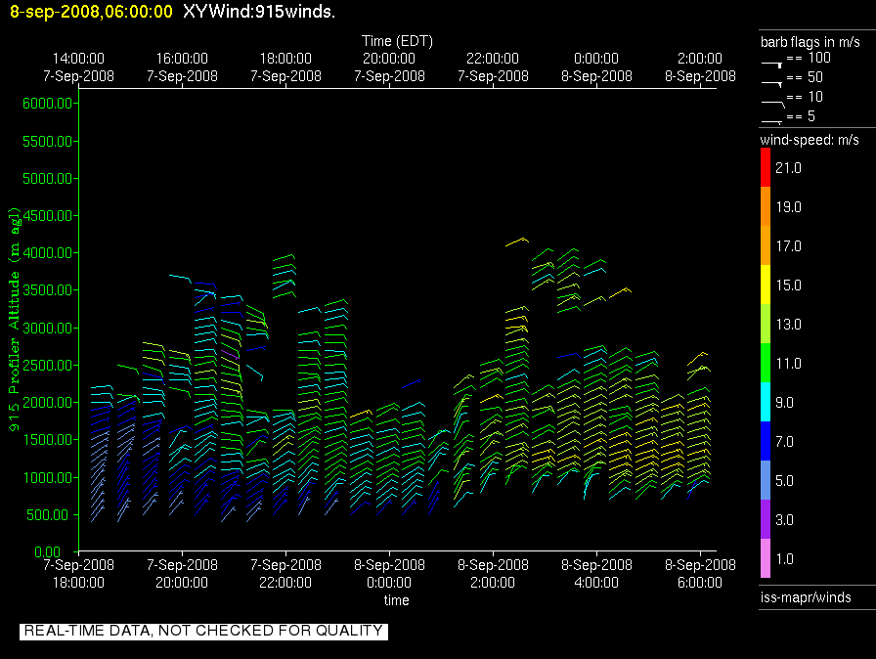The image size is (876, 659).
Task: Click the top axis 22:00:00 7-Sep-2008 label
Action: 493,67
